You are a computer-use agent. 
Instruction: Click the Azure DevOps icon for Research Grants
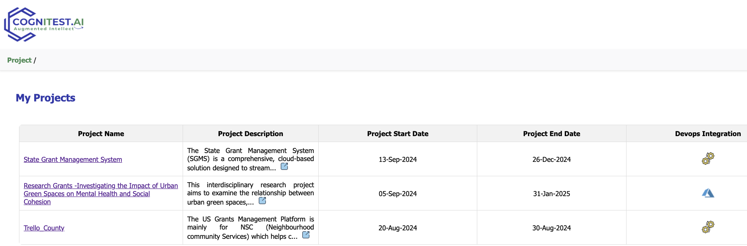click(708, 193)
